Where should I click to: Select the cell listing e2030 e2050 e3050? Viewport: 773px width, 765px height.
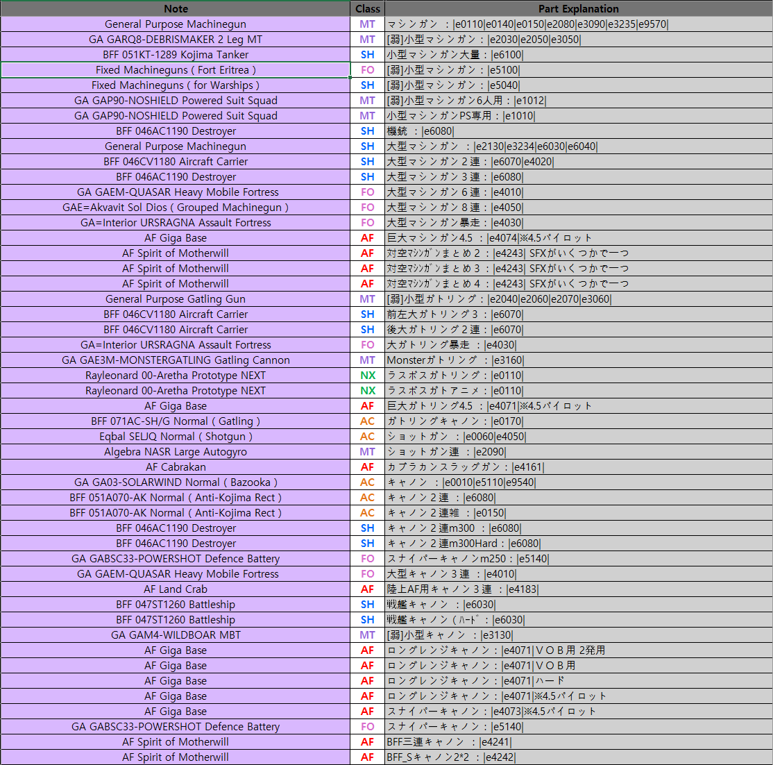point(578,40)
